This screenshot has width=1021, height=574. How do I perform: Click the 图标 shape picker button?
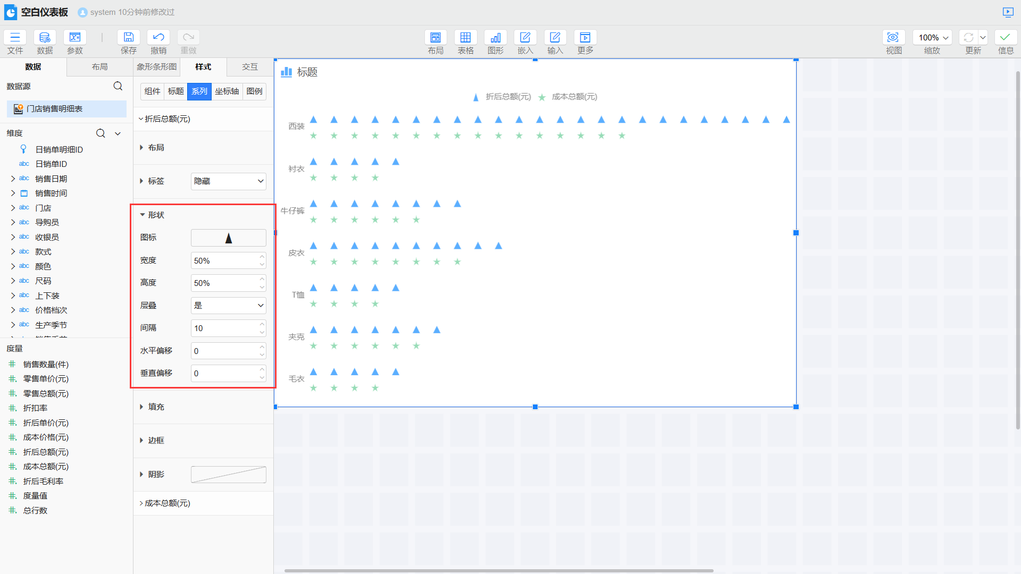pyautogui.click(x=228, y=238)
